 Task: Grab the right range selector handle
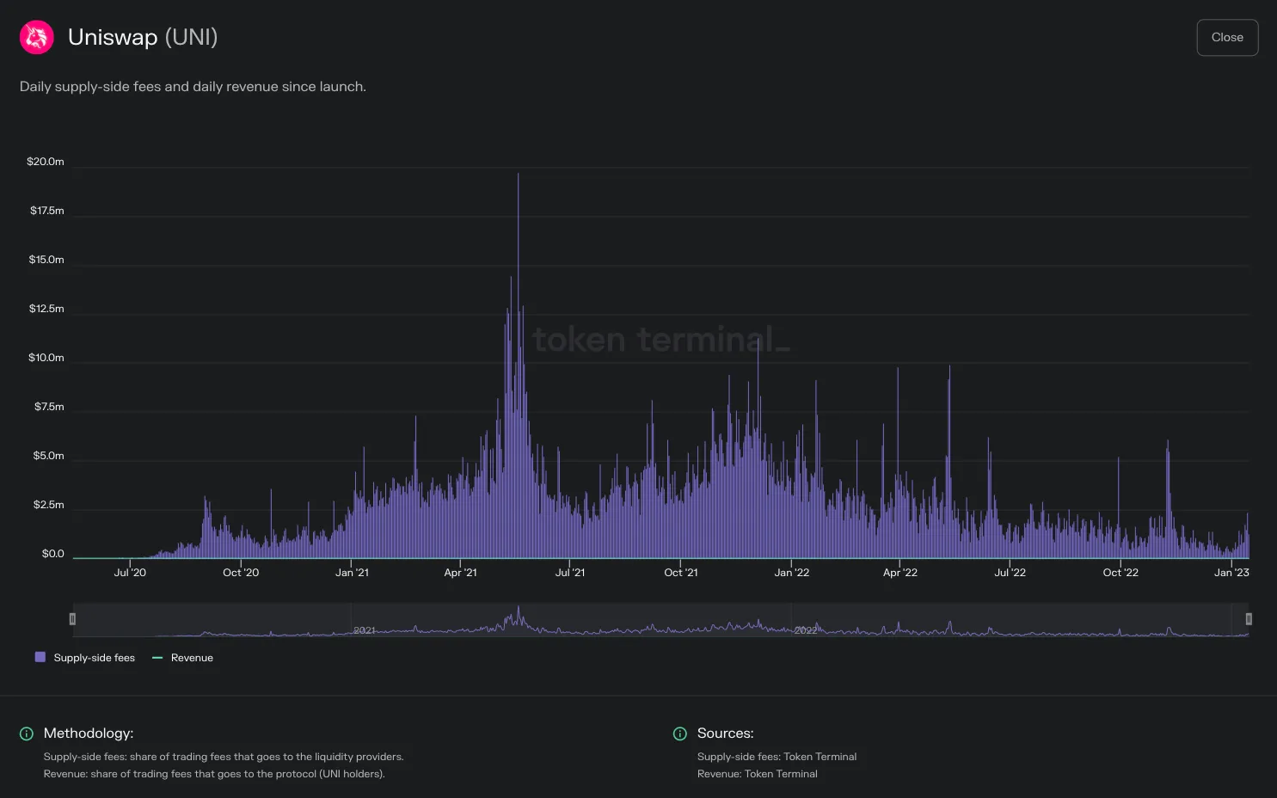point(1249,619)
